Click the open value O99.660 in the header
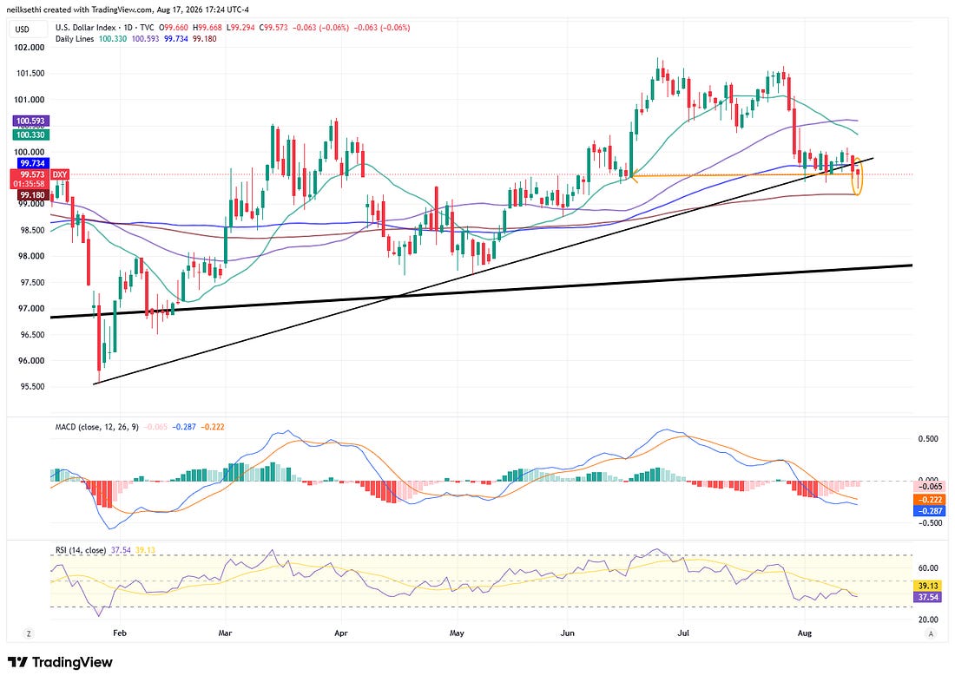Viewport: 955px width, 682px height. click(x=174, y=28)
